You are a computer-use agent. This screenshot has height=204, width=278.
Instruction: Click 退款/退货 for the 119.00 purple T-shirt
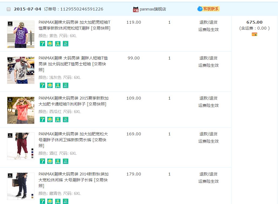point(208,22)
